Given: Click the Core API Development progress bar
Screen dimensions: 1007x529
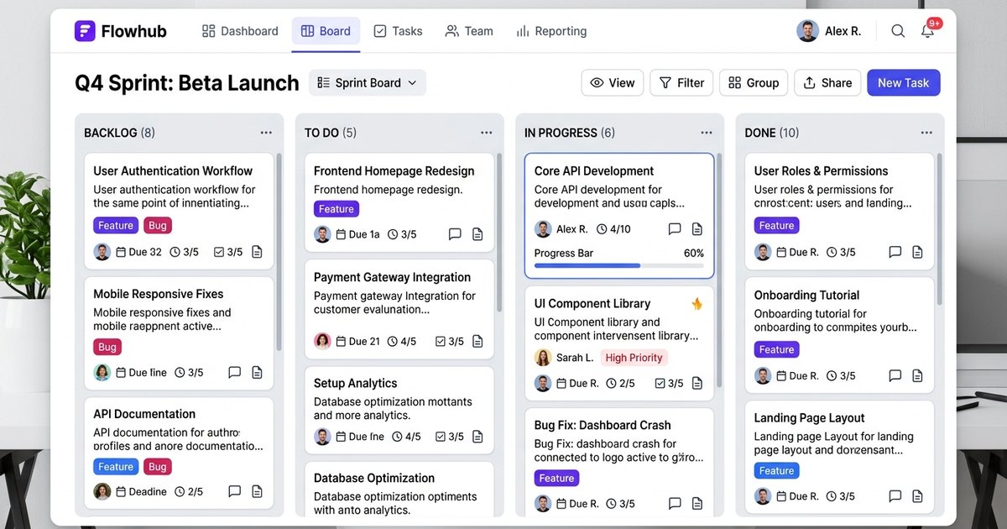Looking at the screenshot, I should (619, 265).
